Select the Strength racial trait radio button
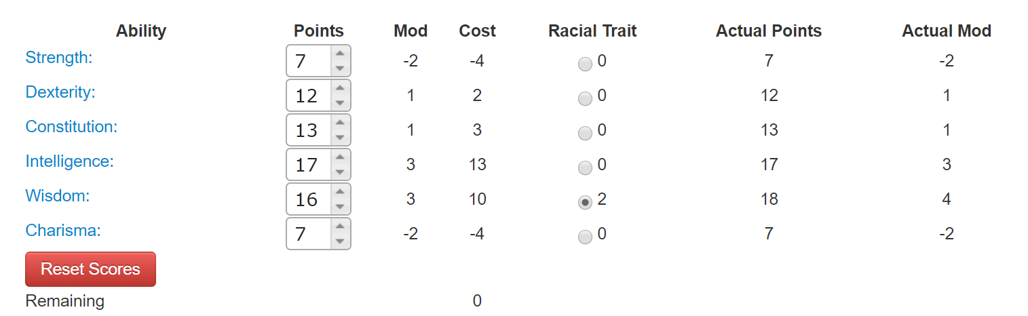Viewport: 1028px width, 316px height. (585, 64)
